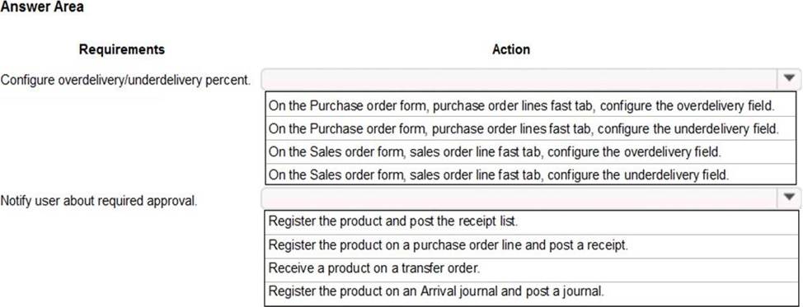Click the Action column header
This screenshot has height=307, width=803.
coord(511,49)
